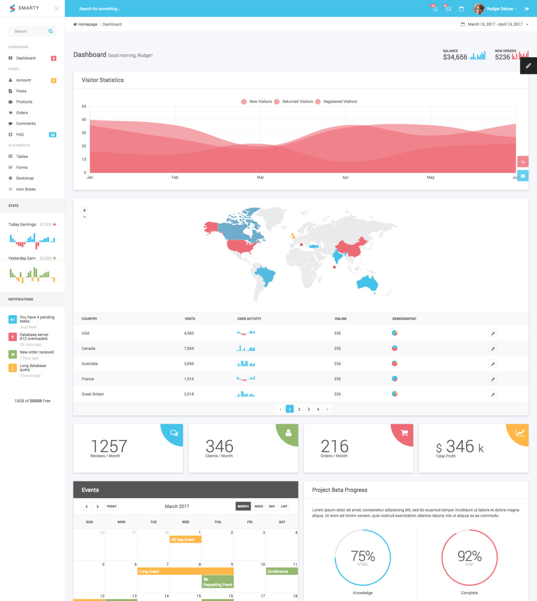Open the messages envelope in the top bar

coord(448,8)
